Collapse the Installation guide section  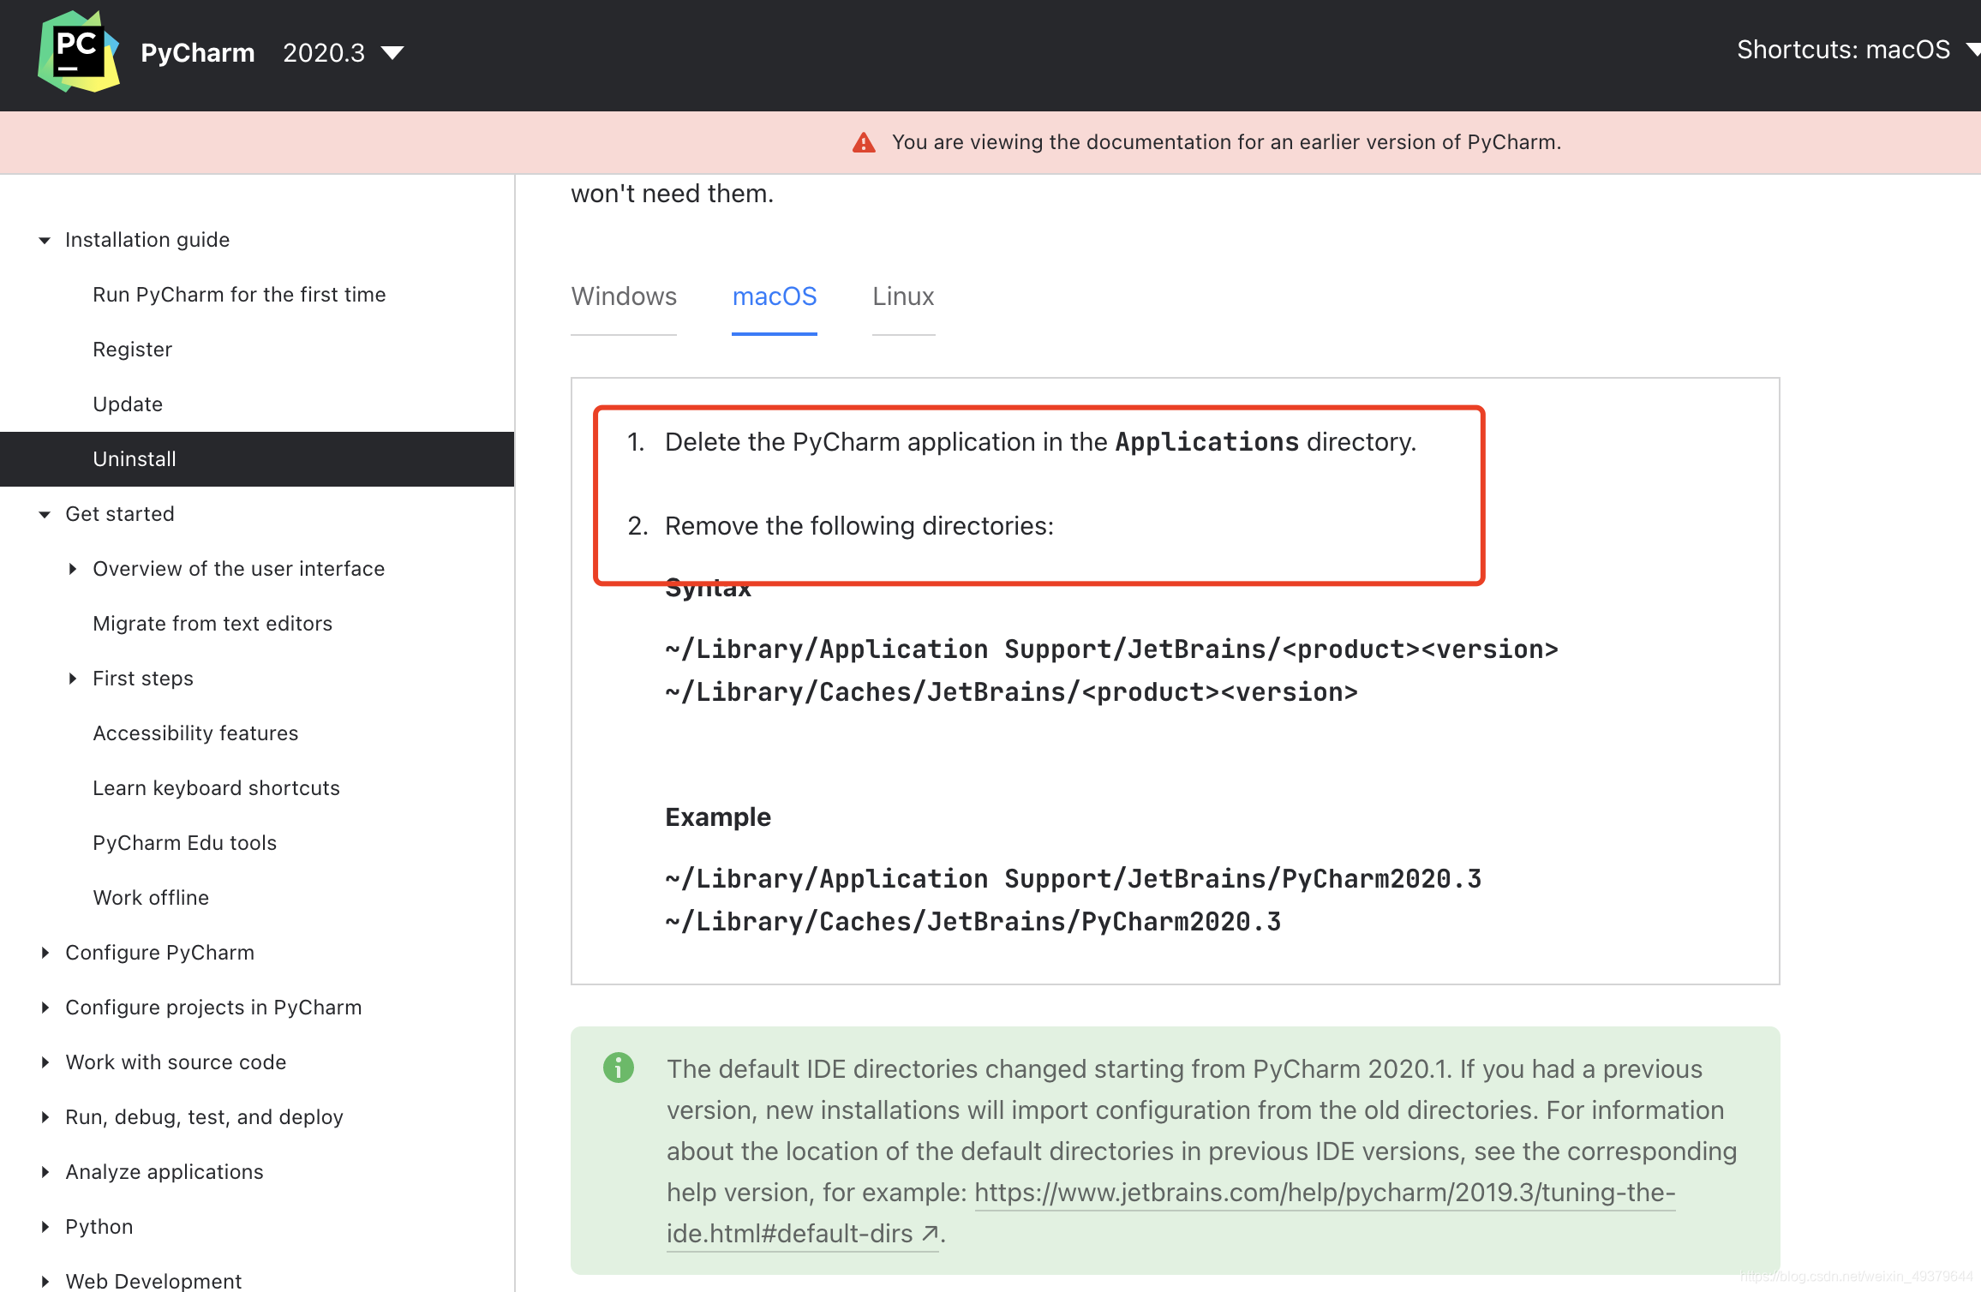coord(45,240)
